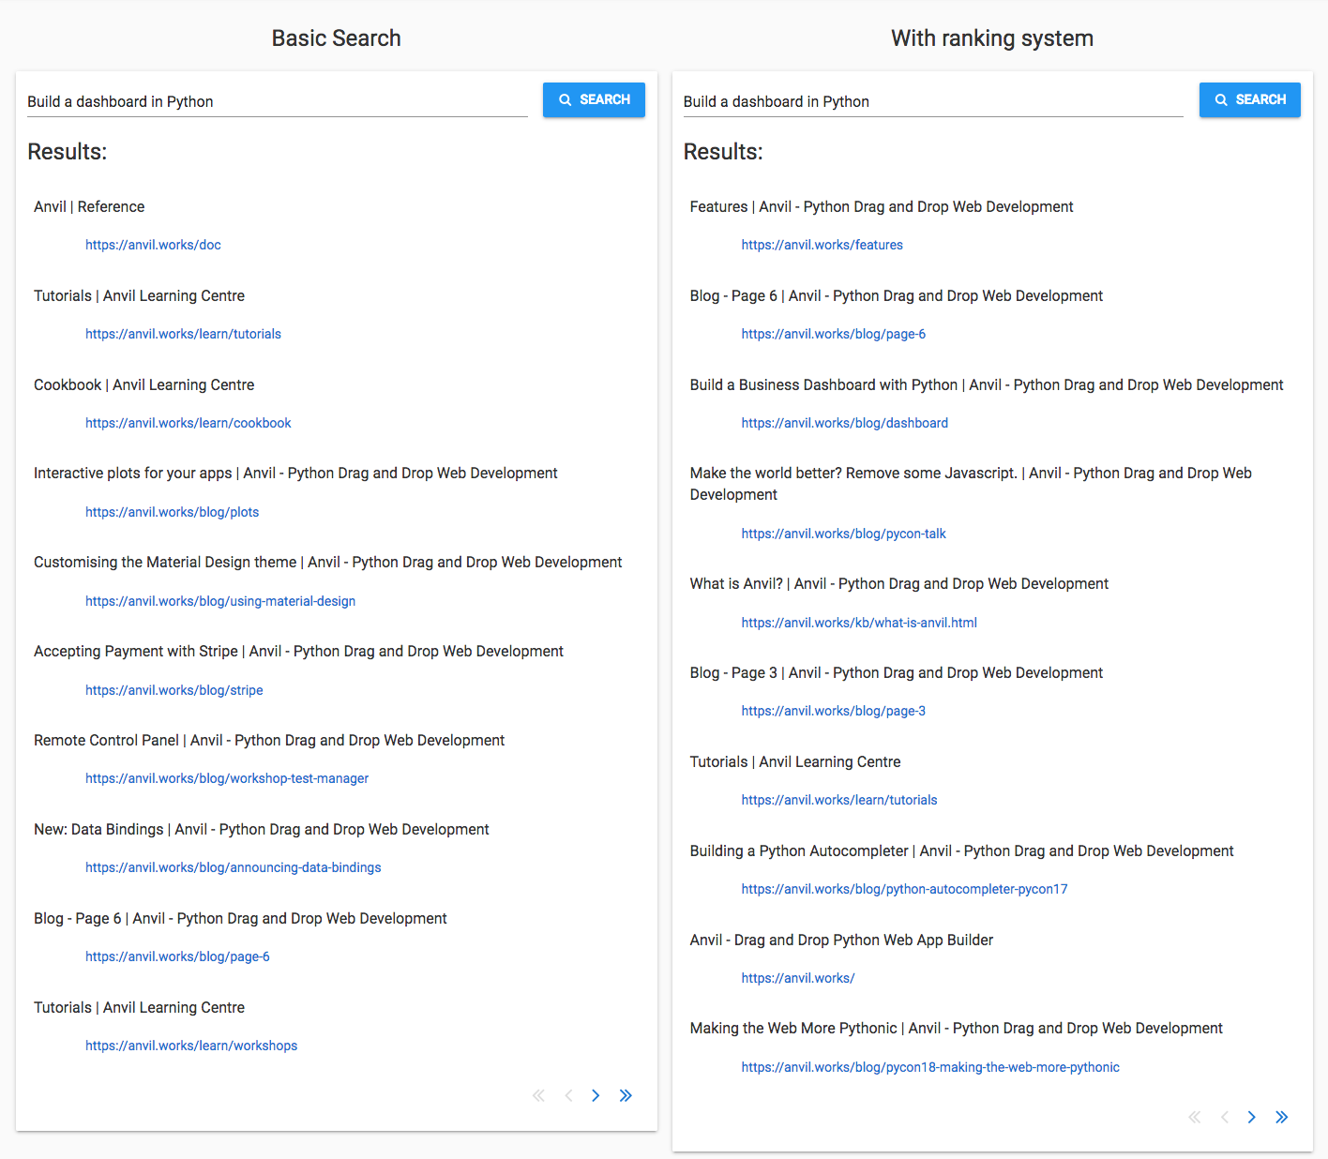
Task: Jump to last page in Basic Search panel
Action: pos(626,1095)
